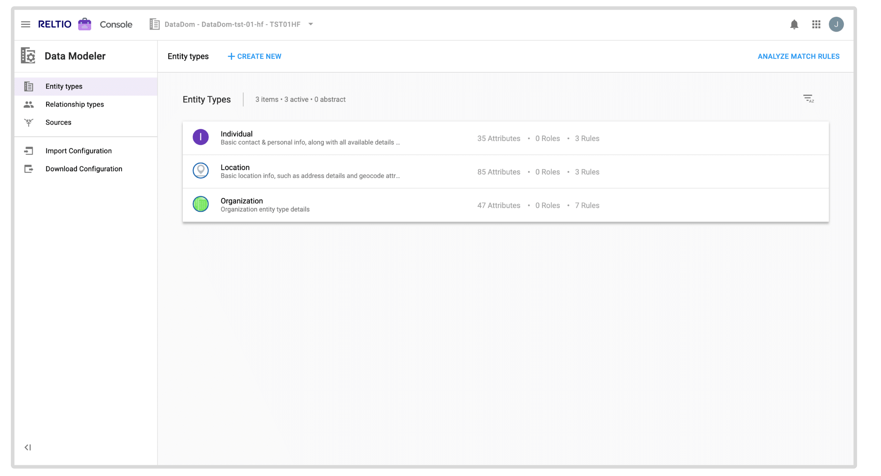Select Entity types in sidebar
This screenshot has width=881, height=476.
[x=64, y=86]
